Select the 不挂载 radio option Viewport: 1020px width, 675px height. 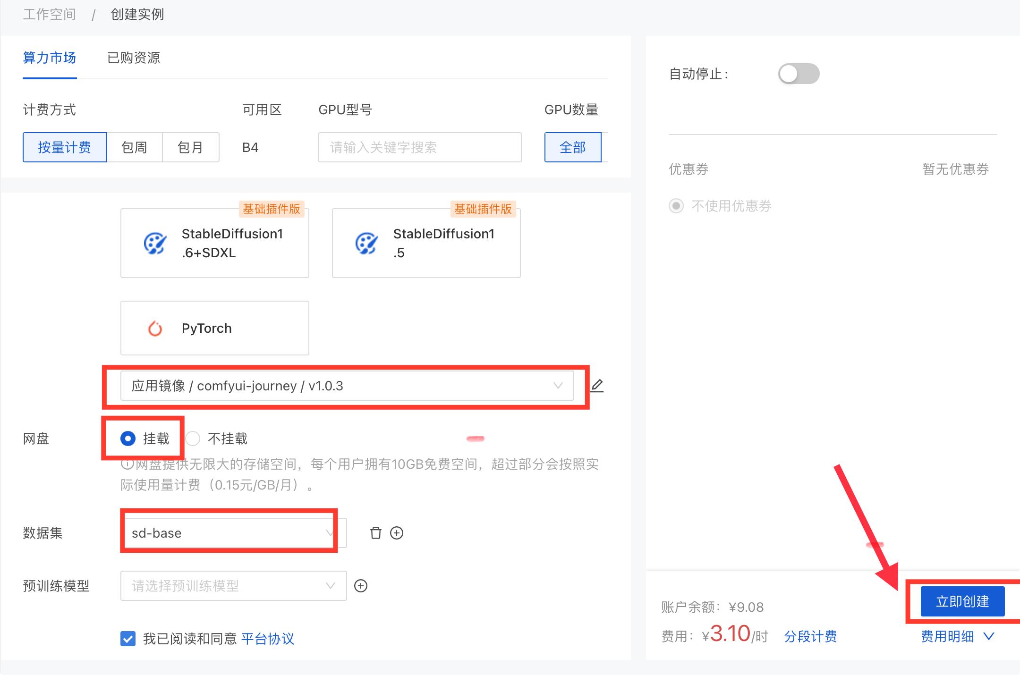point(193,439)
